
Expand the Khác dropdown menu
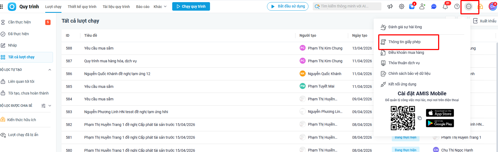160,6
